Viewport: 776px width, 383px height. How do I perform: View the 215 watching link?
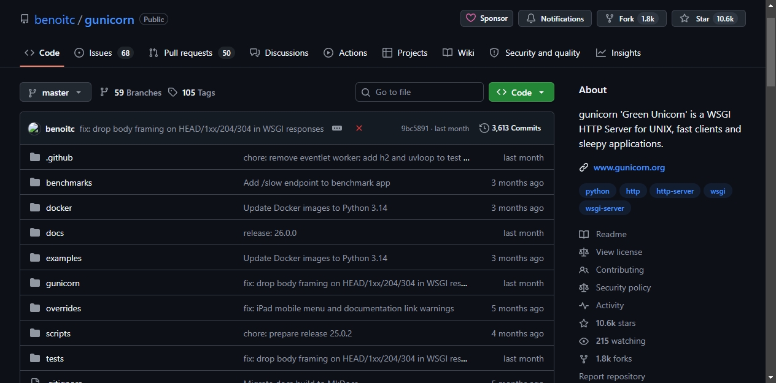pyautogui.click(x=613, y=341)
